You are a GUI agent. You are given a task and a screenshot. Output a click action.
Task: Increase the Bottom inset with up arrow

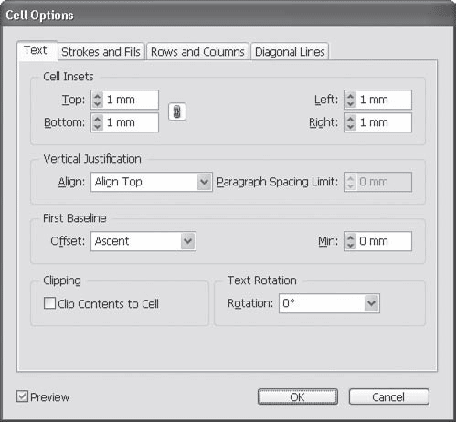coord(97,119)
